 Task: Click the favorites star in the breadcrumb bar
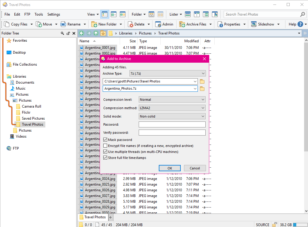click(x=103, y=33)
